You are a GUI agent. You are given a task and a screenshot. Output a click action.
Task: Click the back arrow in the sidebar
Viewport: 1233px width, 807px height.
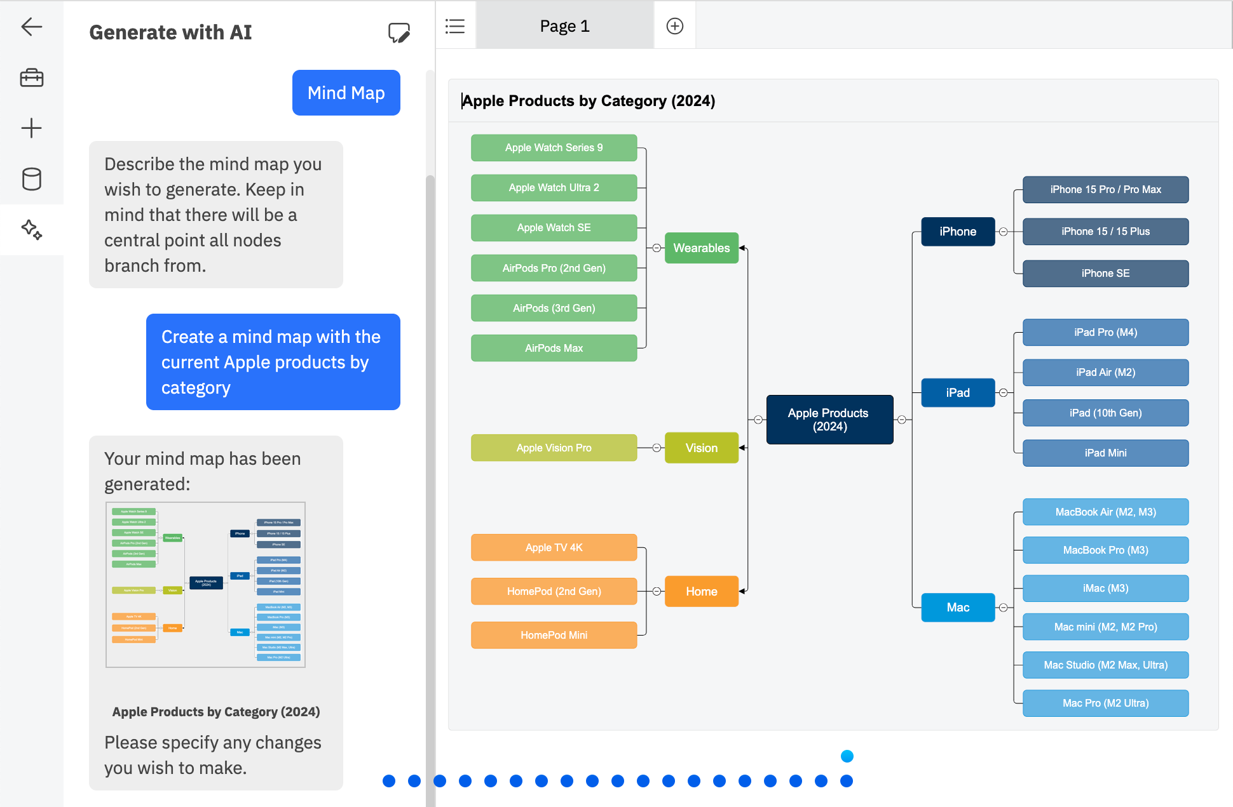(x=31, y=27)
